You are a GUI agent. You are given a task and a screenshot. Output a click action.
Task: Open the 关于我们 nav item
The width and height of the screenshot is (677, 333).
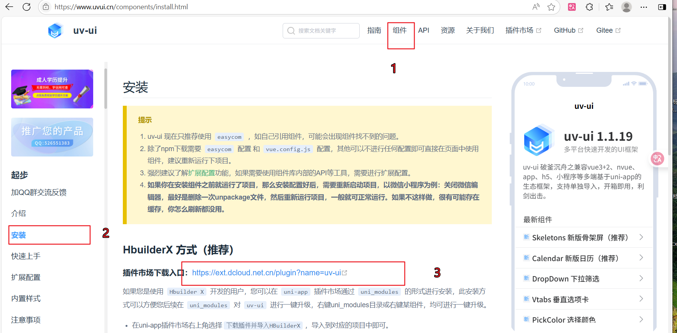(x=480, y=30)
